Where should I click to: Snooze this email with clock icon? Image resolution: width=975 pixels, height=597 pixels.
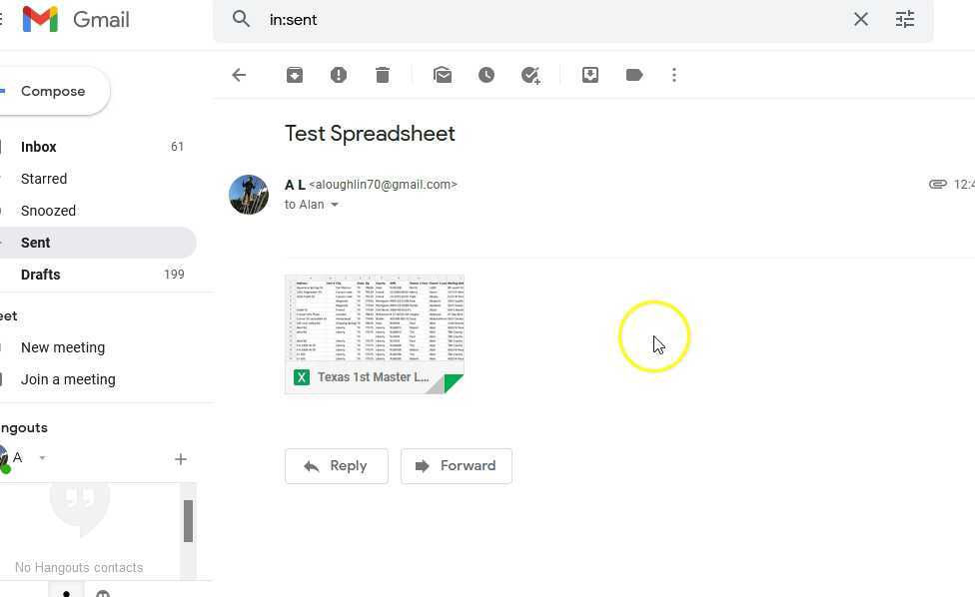click(x=487, y=75)
